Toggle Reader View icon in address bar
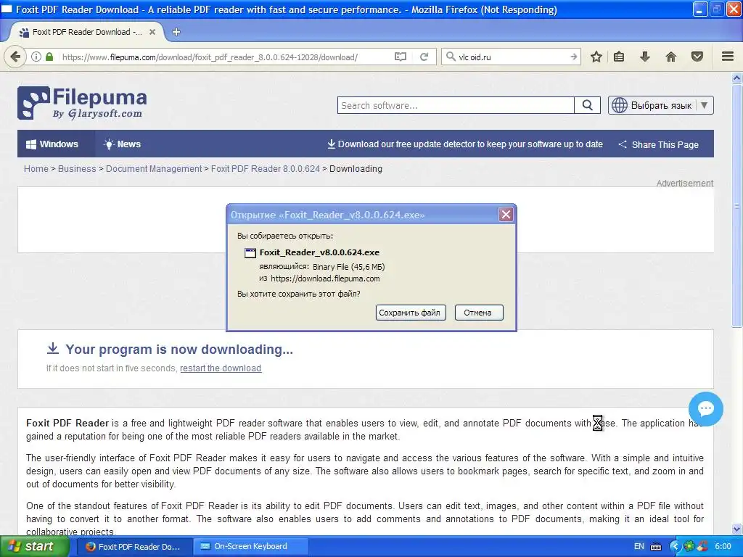The height and width of the screenshot is (557, 743). click(401, 57)
